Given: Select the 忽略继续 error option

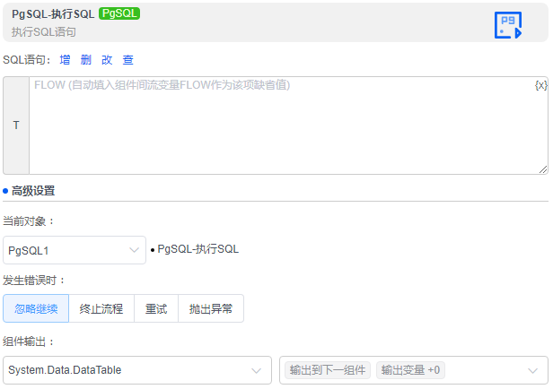Looking at the screenshot, I should coord(36,308).
